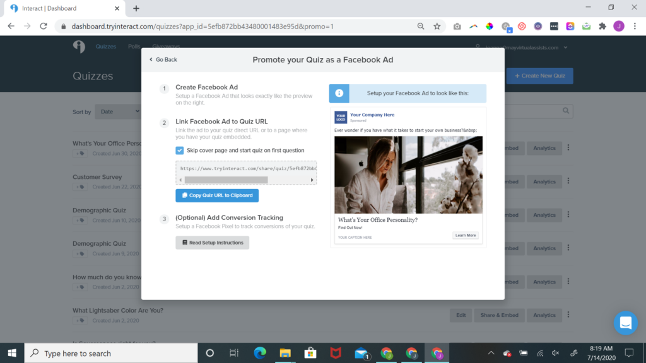Open Windows Start menu
Viewport: 646px width, 363px height.
tap(12, 353)
